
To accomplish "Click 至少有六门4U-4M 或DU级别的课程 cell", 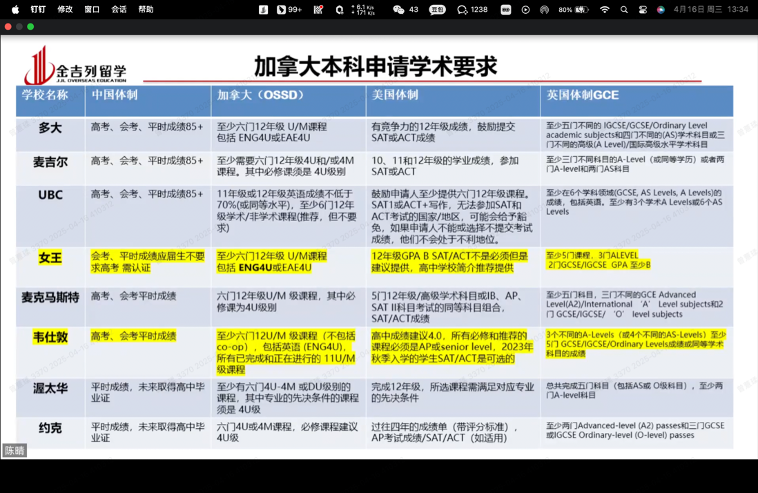I will click(288, 398).
